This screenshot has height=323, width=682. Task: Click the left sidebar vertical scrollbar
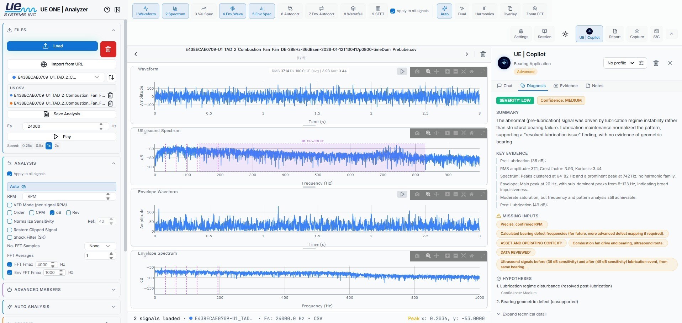pos(125,135)
